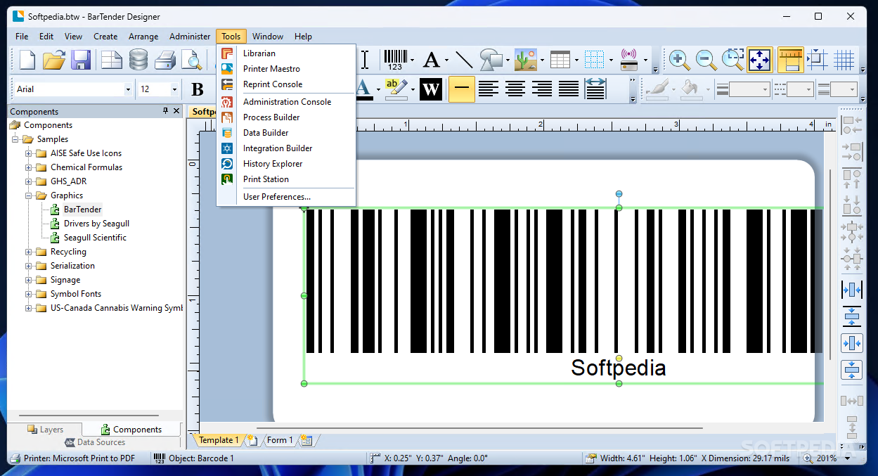Open Print Preview magnifier icon
878x476 pixels.
coord(191,60)
